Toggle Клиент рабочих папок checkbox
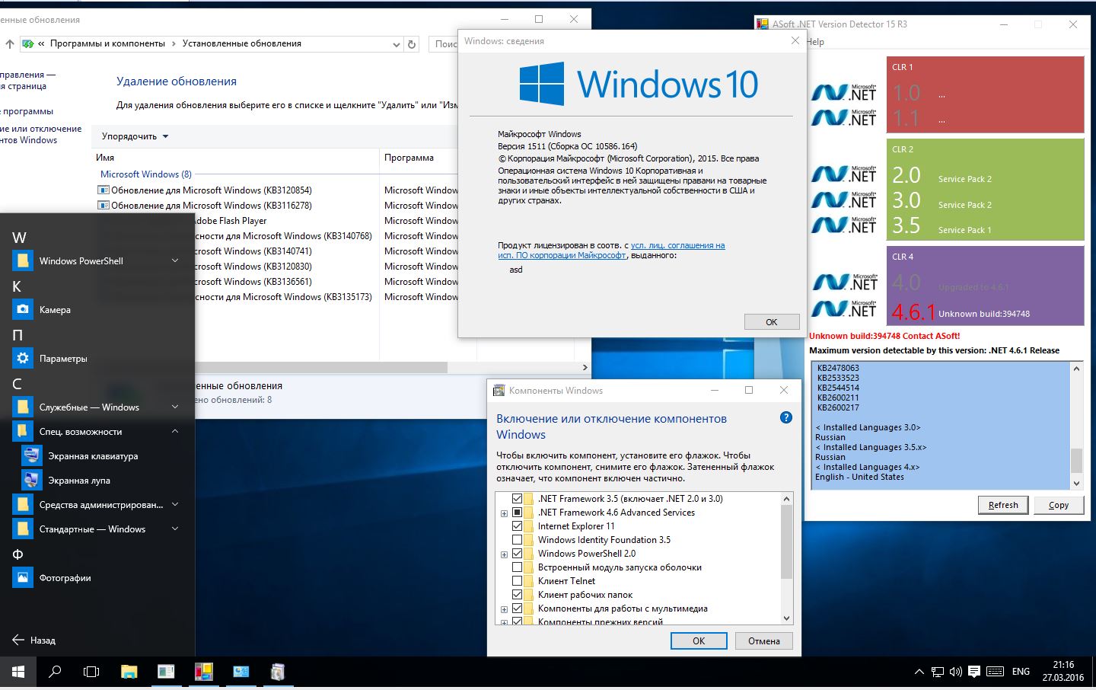Viewport: 1096px width, 690px height. [517, 595]
